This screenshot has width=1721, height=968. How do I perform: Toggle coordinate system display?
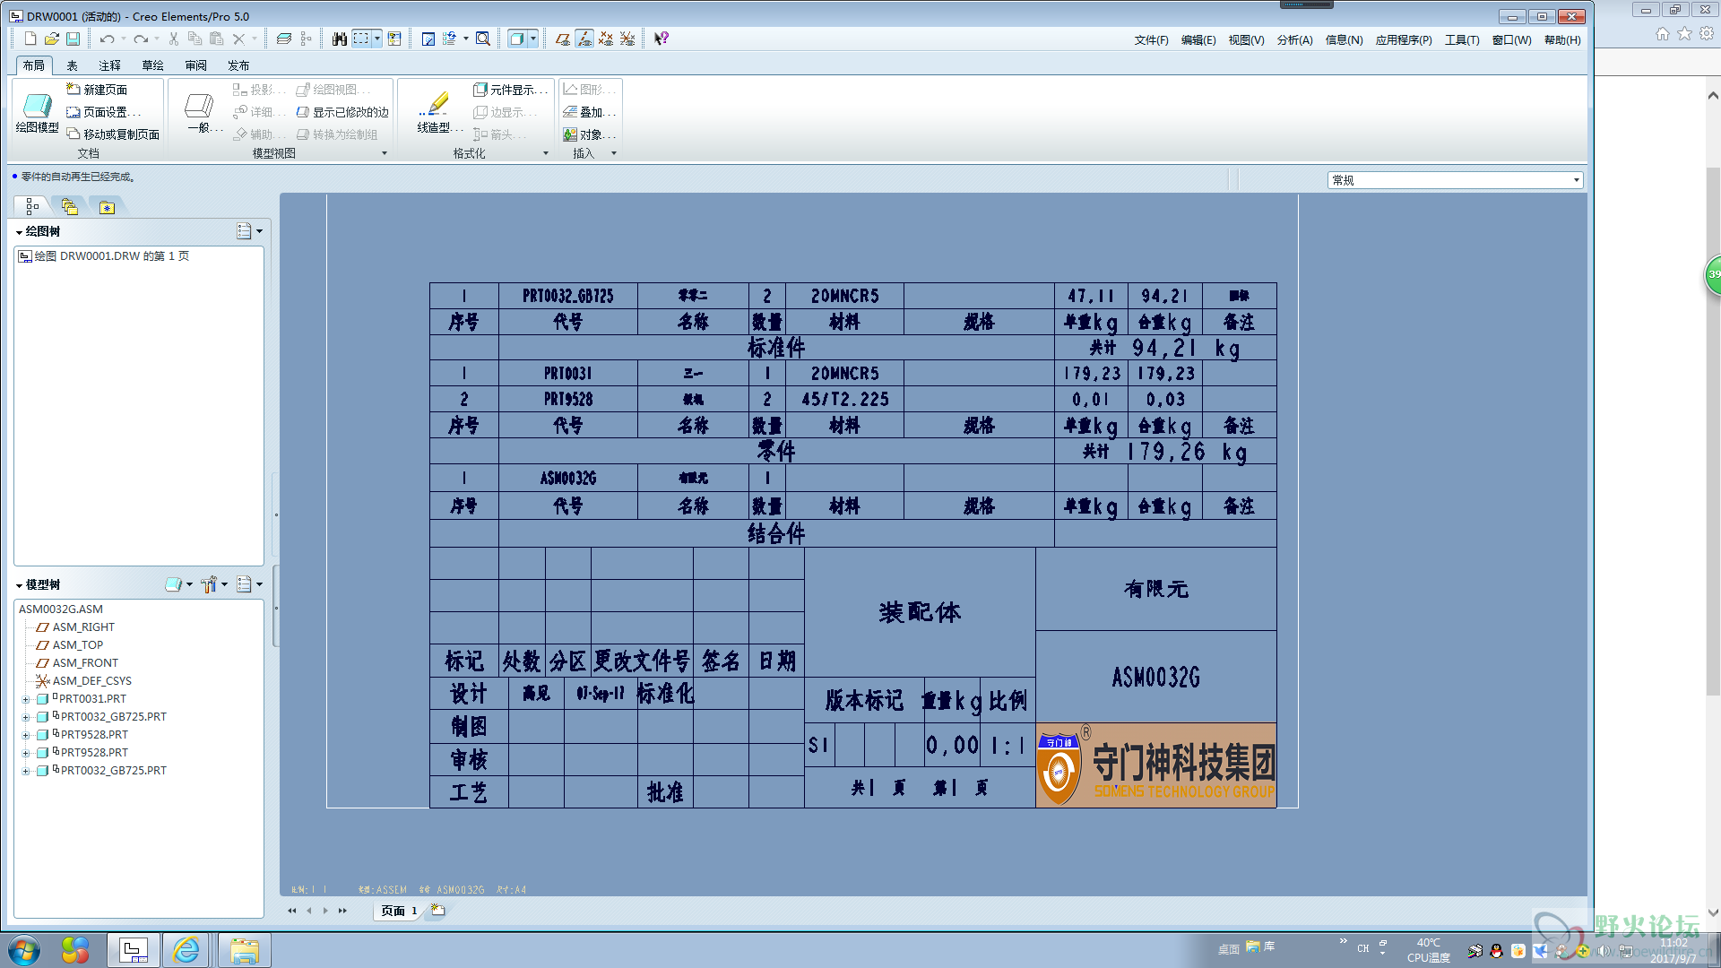coord(627,39)
